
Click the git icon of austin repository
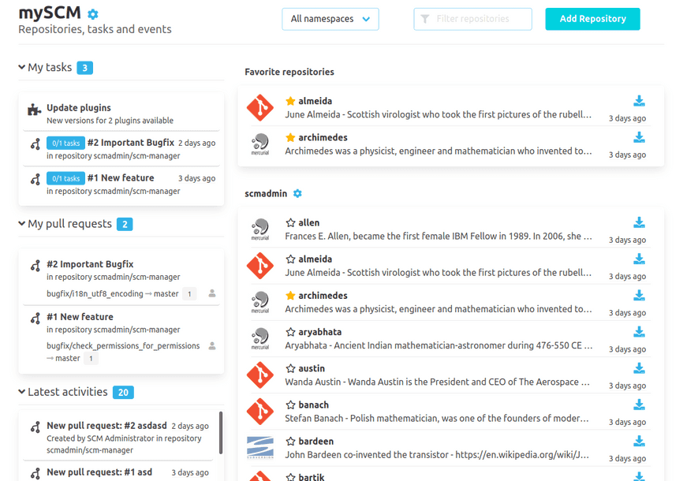260,375
